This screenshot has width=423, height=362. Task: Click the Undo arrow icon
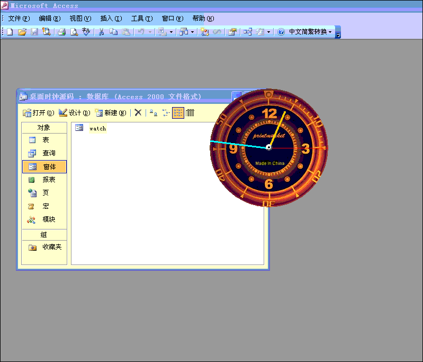(141, 32)
